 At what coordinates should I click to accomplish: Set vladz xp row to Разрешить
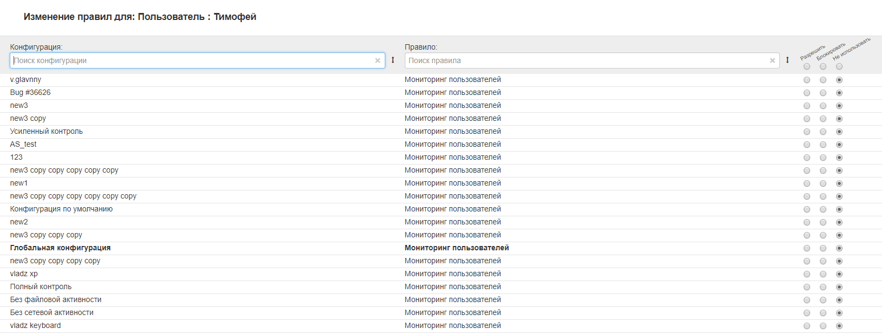[807, 274]
